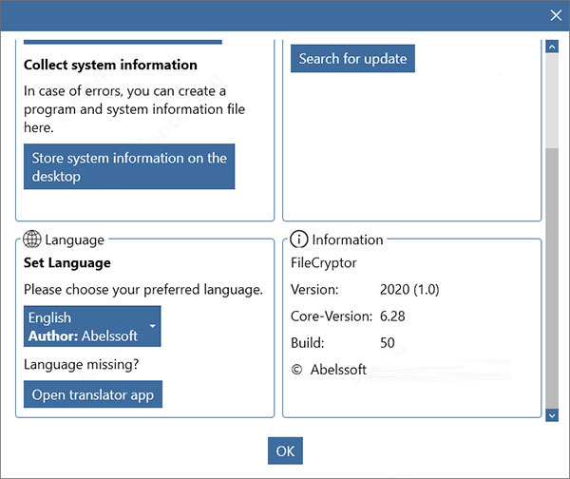
Task: Open the English language dropdown
Action: 91,326
